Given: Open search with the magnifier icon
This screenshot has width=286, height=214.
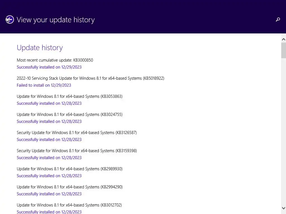Looking at the screenshot, I should pyautogui.click(x=278, y=20).
